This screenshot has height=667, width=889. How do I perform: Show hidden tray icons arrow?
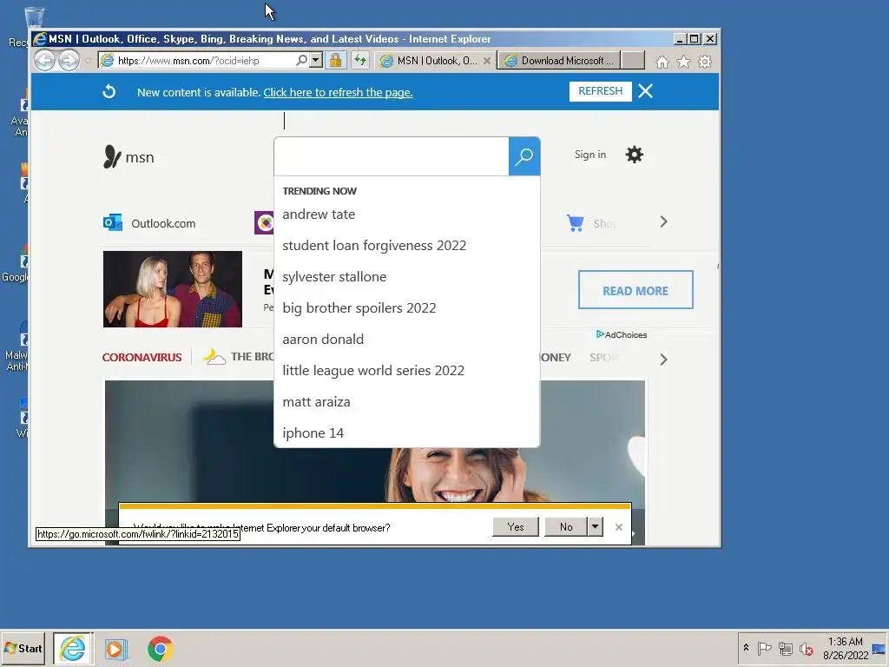746,647
